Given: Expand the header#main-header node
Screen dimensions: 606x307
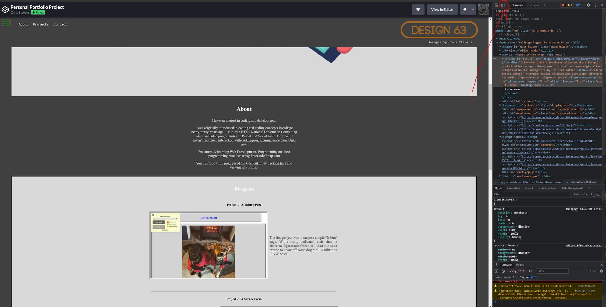Looking at the screenshot, I should coord(500,47).
